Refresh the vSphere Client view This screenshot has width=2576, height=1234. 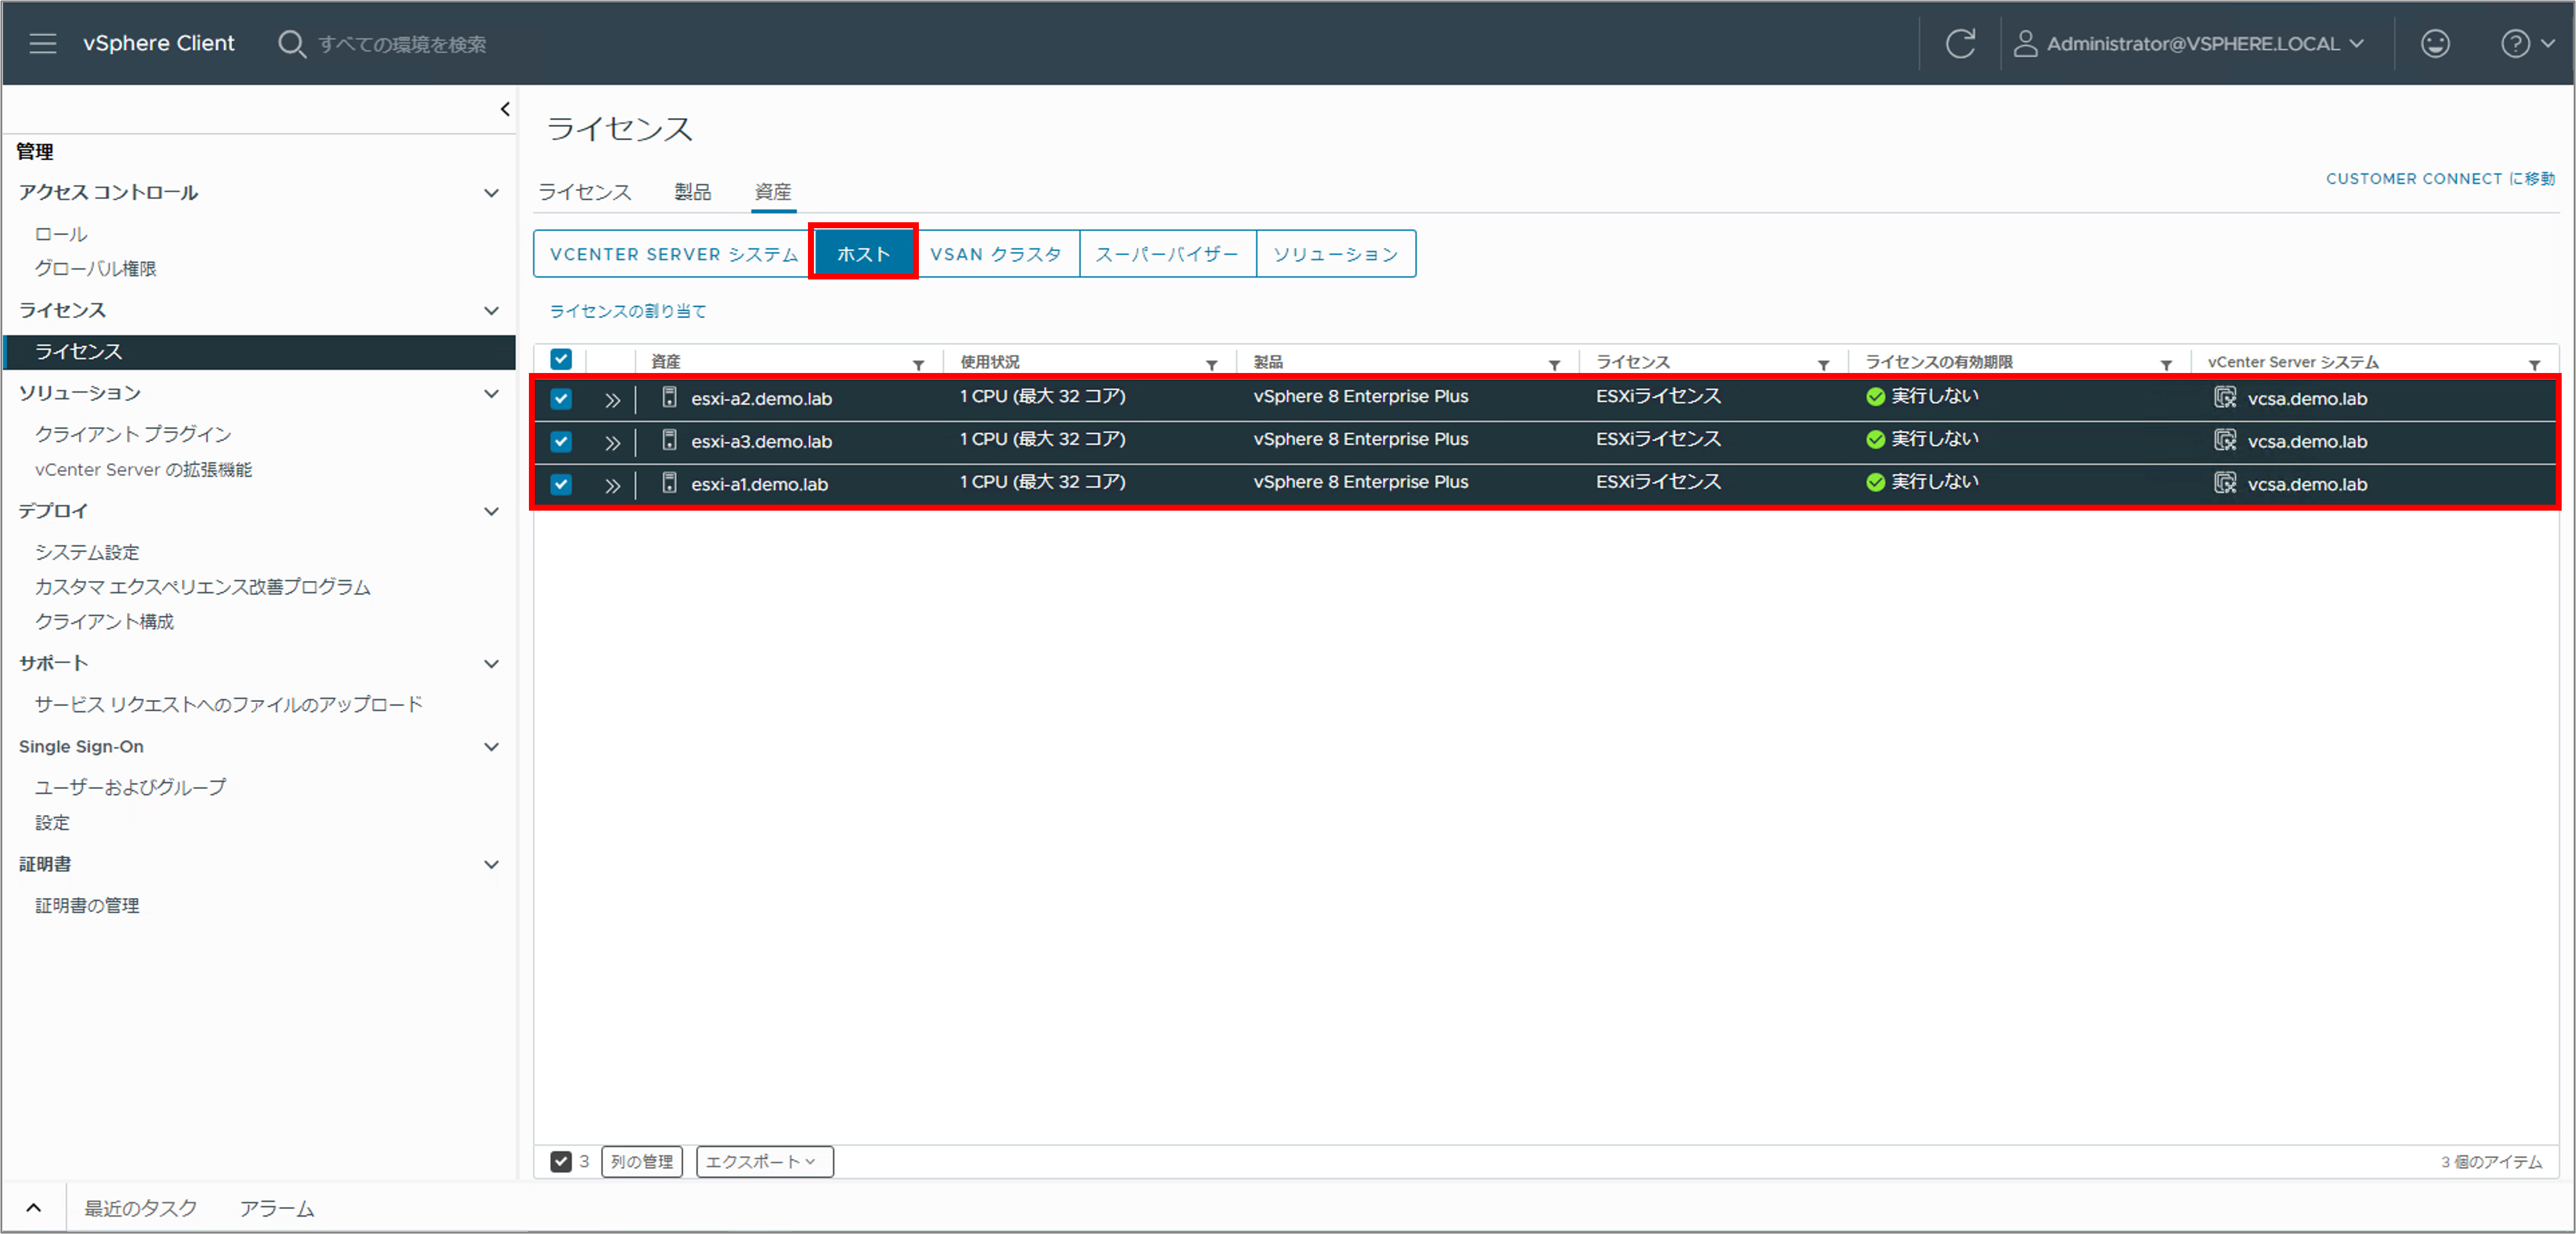[x=1960, y=43]
